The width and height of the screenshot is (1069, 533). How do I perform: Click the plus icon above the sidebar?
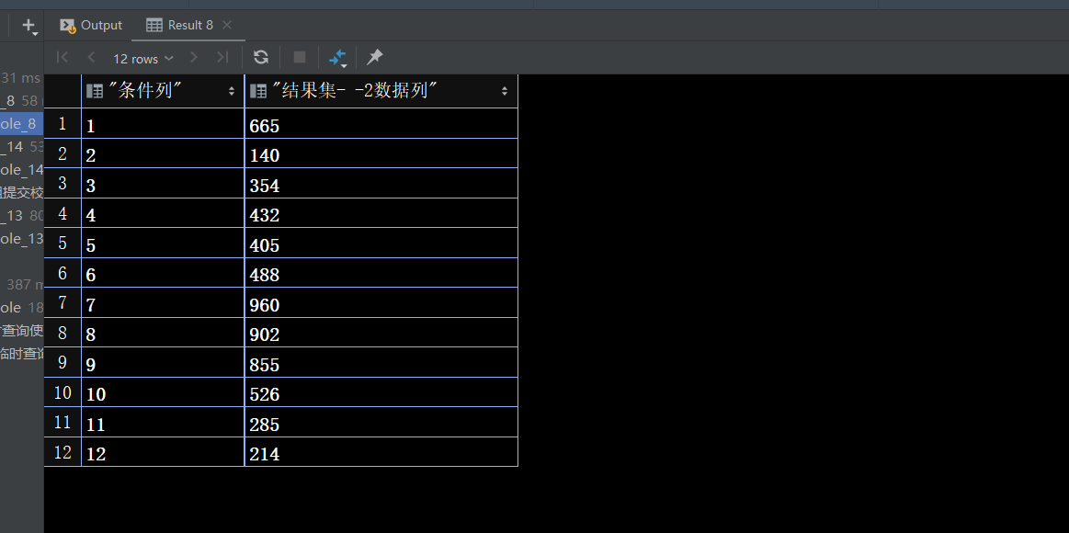pos(30,25)
